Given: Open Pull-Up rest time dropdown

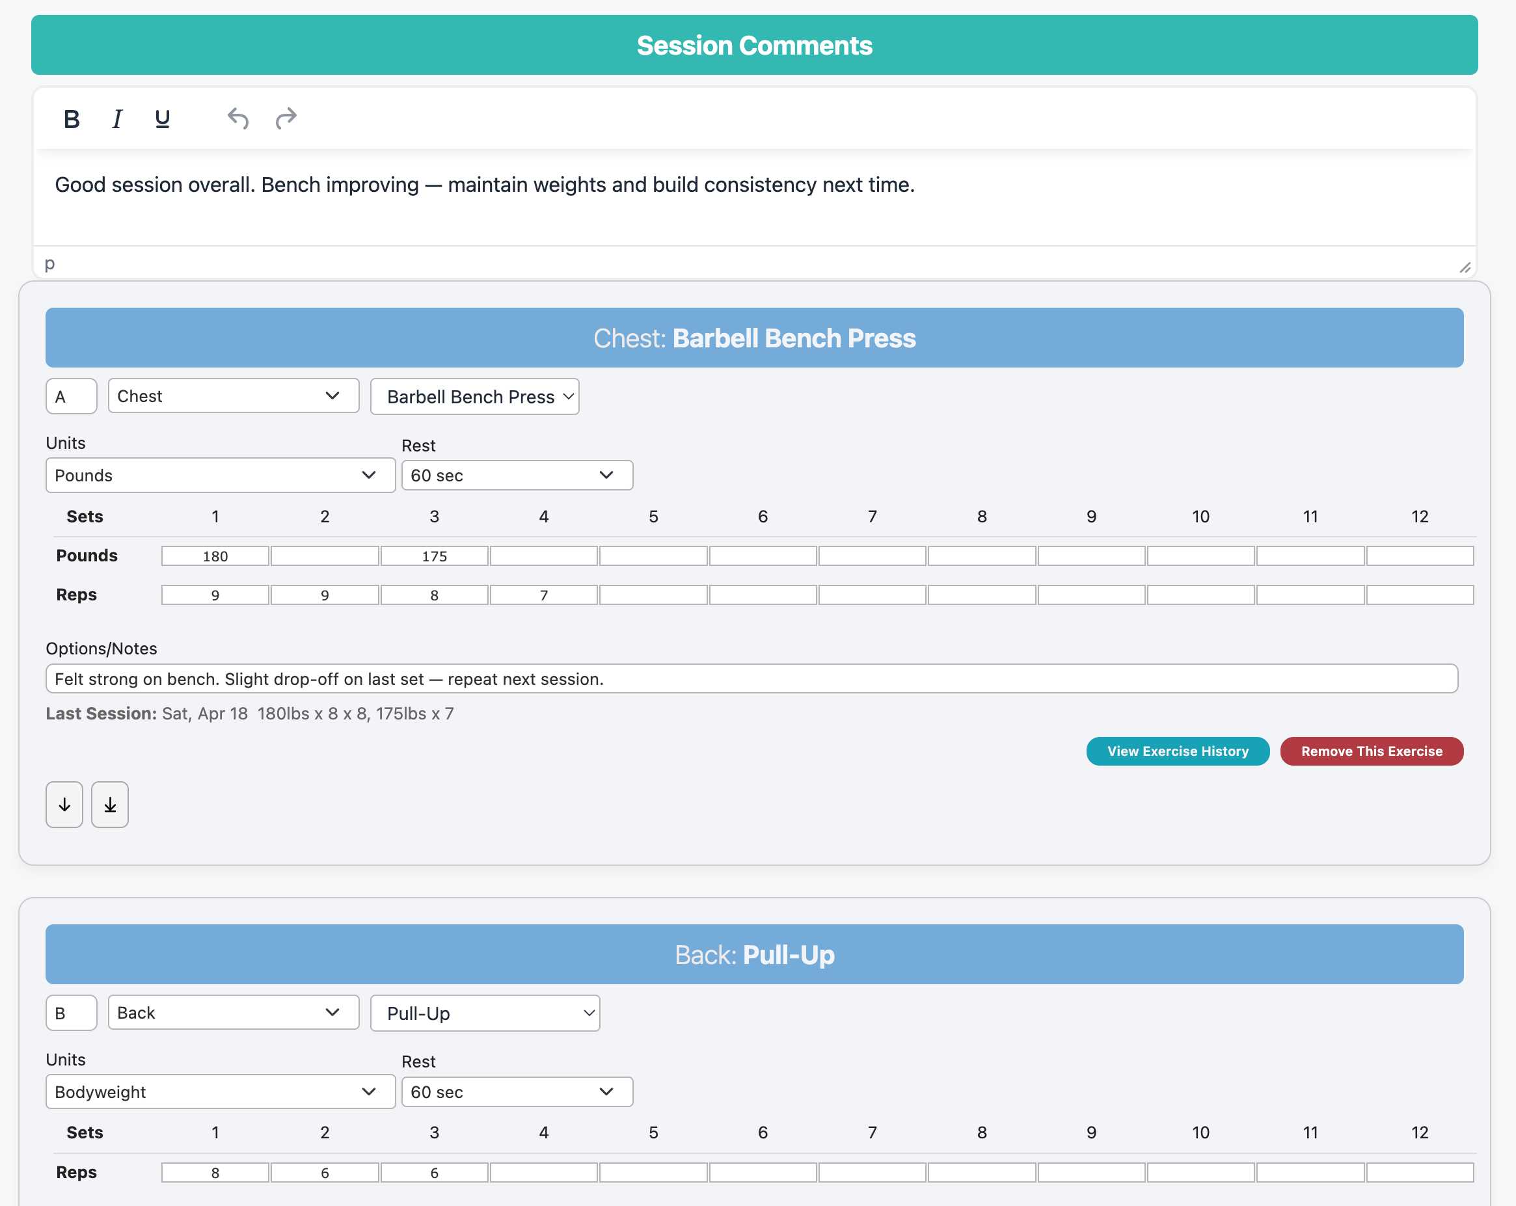Looking at the screenshot, I should (517, 1092).
